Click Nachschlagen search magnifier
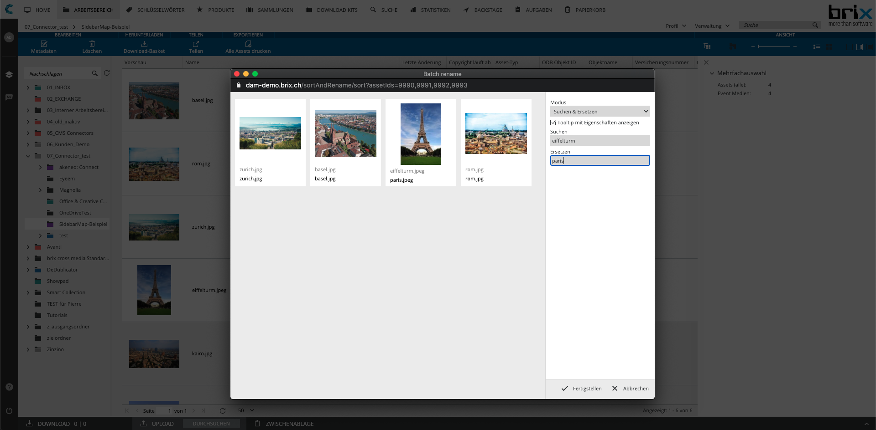 coord(95,73)
